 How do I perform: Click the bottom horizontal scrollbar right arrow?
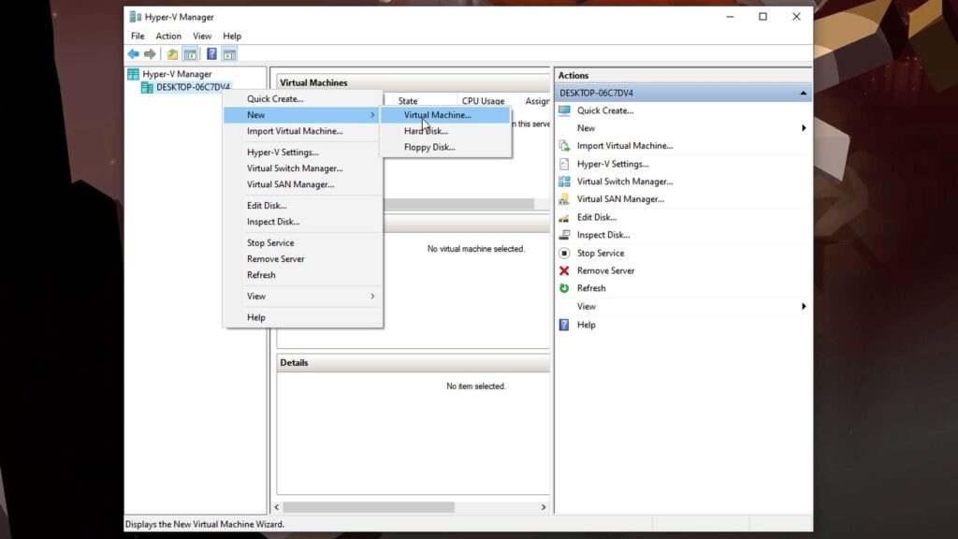pyautogui.click(x=544, y=507)
